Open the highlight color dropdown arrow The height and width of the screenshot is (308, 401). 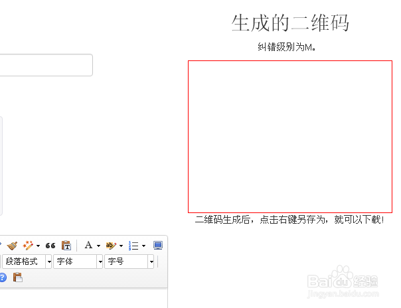click(121, 246)
